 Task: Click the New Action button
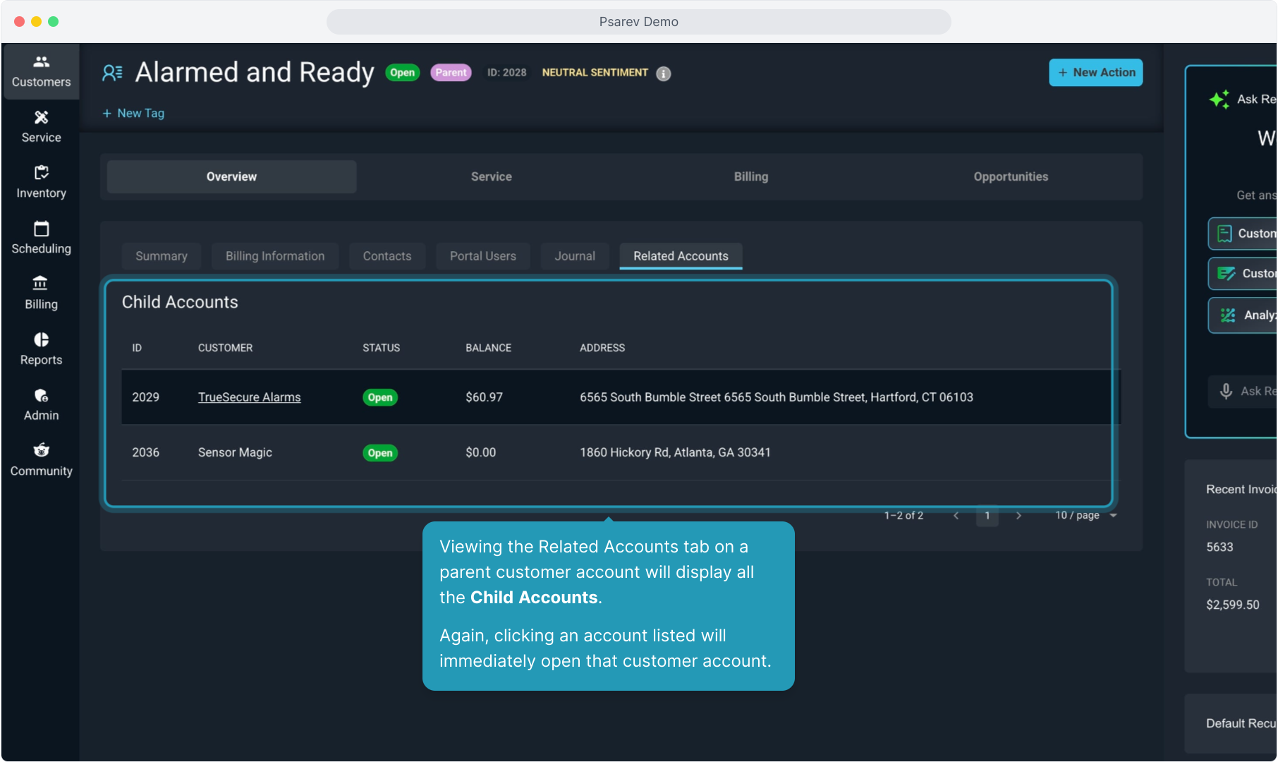(x=1095, y=73)
